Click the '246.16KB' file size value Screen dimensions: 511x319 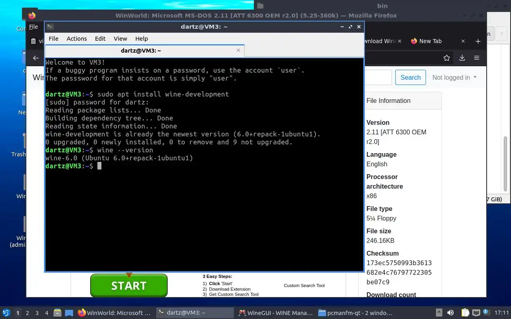click(x=380, y=240)
